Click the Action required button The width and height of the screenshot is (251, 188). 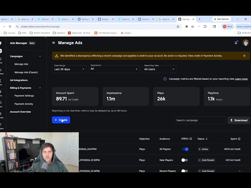(243, 27)
